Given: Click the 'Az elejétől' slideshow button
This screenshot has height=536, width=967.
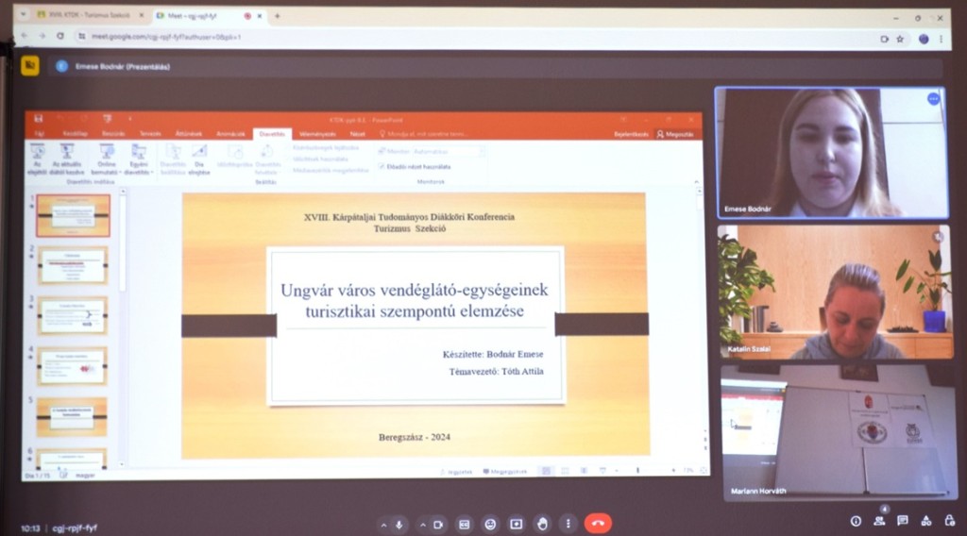Looking at the screenshot, I should click(39, 158).
